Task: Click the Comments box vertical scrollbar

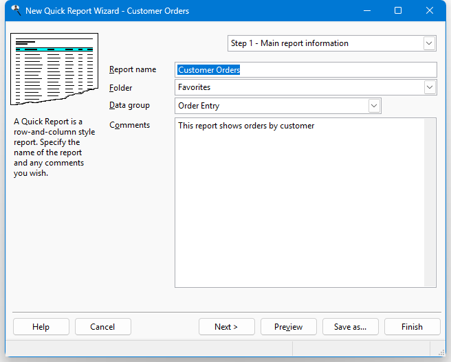Action: 430,202
